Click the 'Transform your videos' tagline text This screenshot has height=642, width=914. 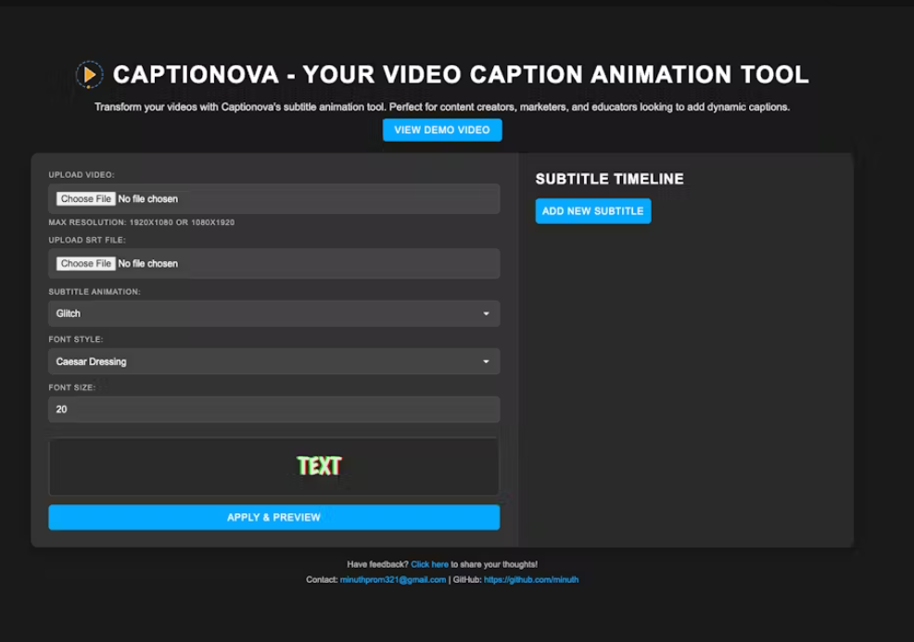point(442,107)
